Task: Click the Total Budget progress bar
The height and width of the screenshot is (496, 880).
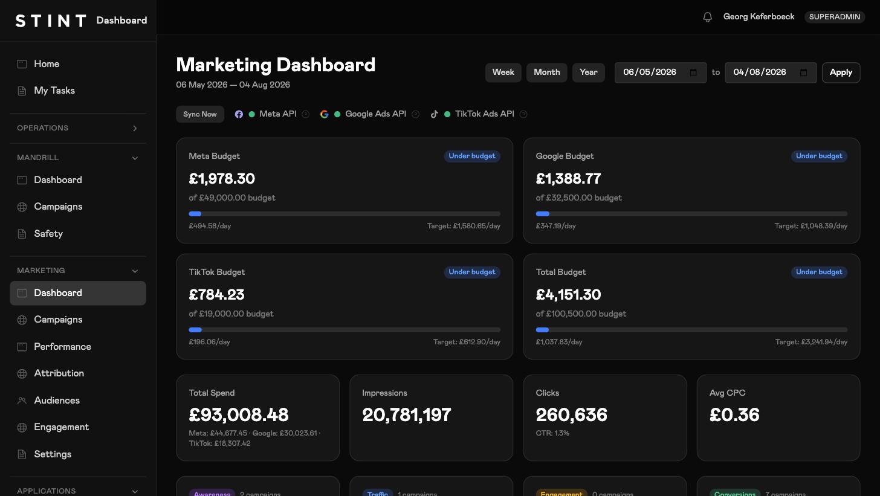Action: (x=691, y=330)
